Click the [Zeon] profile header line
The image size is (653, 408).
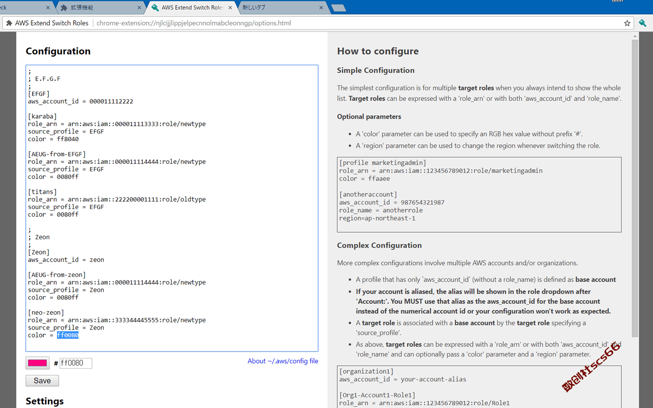39,252
